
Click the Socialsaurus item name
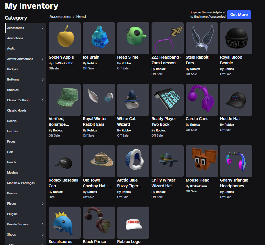click(60, 242)
